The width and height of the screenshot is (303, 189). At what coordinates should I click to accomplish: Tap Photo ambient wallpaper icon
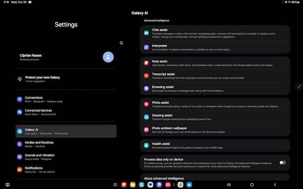pos(146,130)
